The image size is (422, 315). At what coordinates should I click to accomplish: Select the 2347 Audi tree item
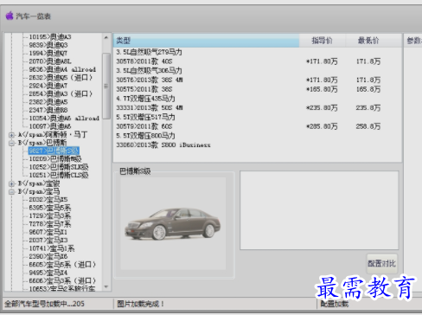[x=48, y=110]
